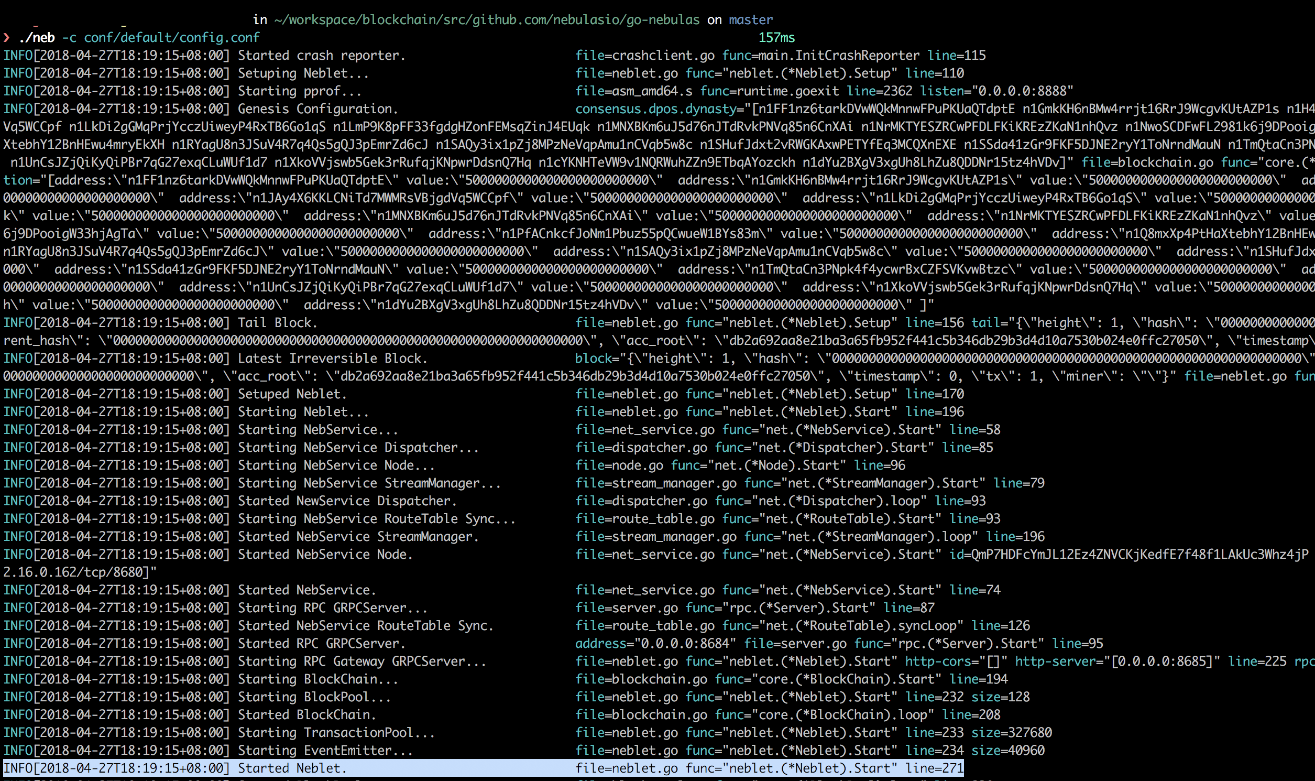Viewport: 1315px width, 781px height.
Task: Click 'Started BlockChain.' log message
Action: click(x=307, y=715)
